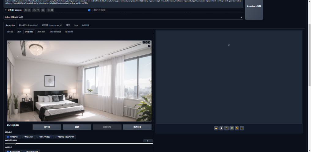Open the Lora tab
Viewport: 311px width, 152px height.
click(76, 25)
